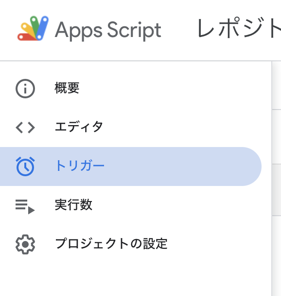Click the colorful Apps Script logo
Image resolution: width=281 pixels, height=296 pixels.
click(x=33, y=28)
